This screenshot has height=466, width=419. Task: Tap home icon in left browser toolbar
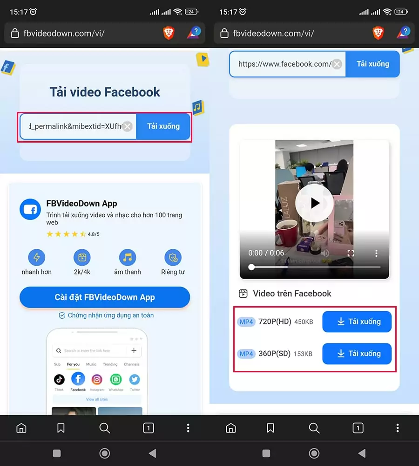(x=21, y=428)
